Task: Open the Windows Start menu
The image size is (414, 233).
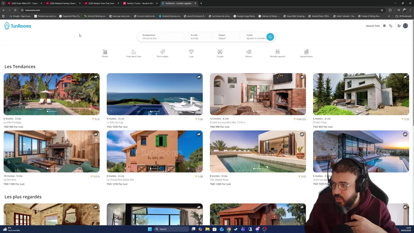Action: tap(150, 229)
